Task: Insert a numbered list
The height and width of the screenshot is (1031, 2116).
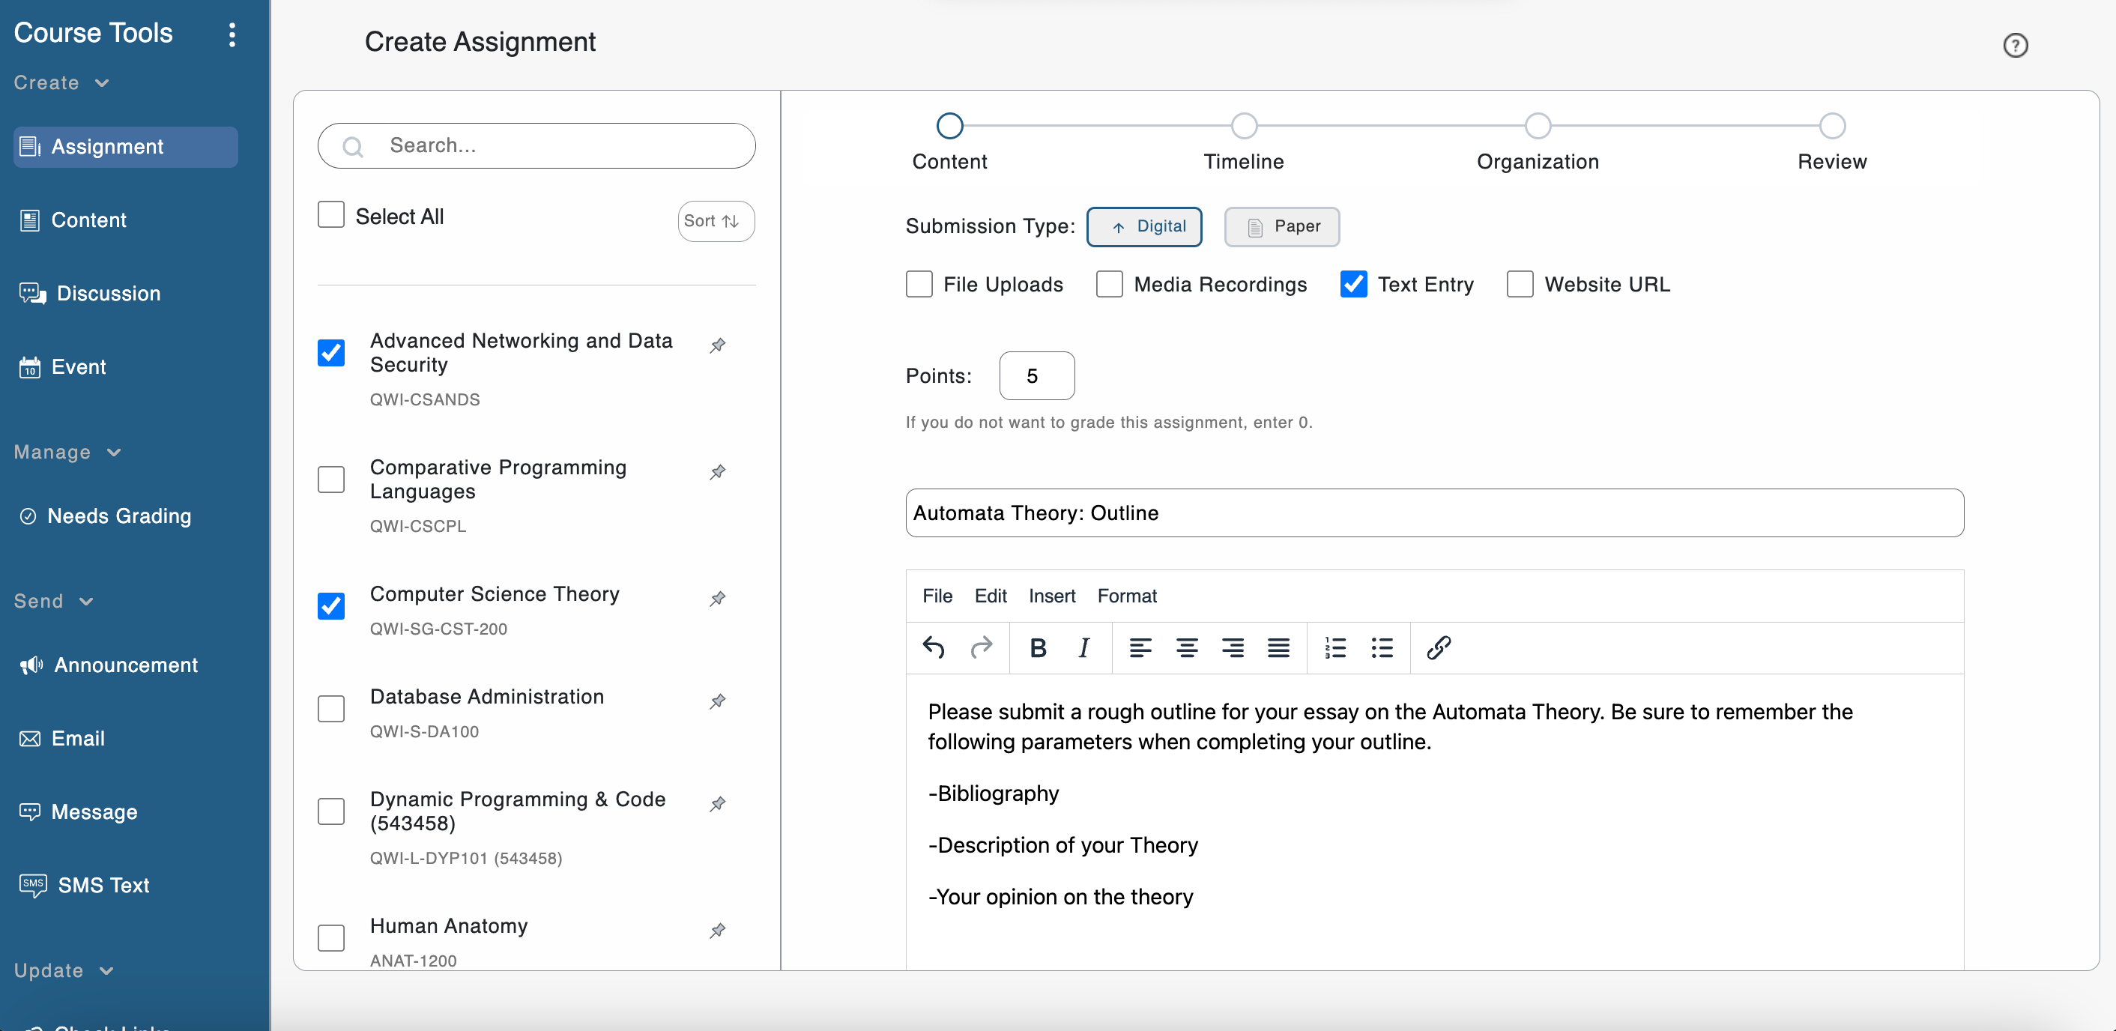Action: pyautogui.click(x=1334, y=647)
